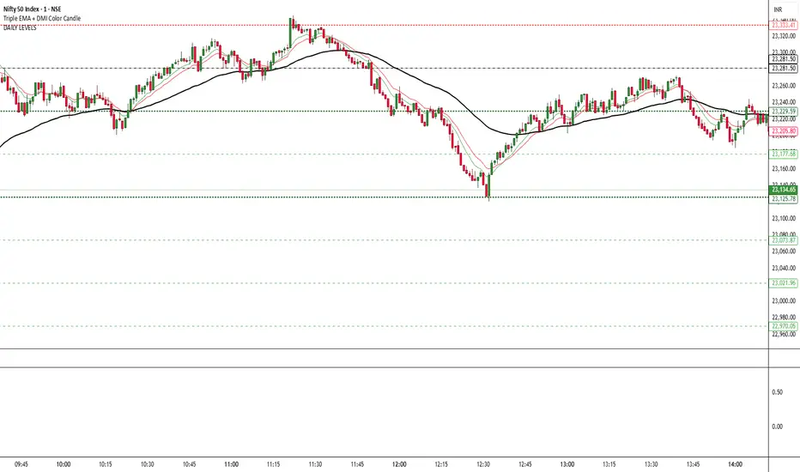The image size is (800, 472).
Task: Click the 13:15 time axis label
Action: tap(609, 464)
